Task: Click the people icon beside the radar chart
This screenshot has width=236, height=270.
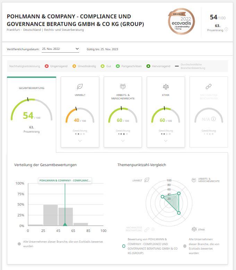Action: click(194, 180)
